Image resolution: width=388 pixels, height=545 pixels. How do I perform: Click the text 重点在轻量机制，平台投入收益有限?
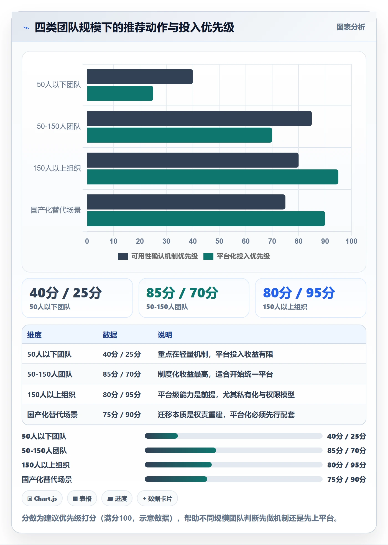(215, 354)
